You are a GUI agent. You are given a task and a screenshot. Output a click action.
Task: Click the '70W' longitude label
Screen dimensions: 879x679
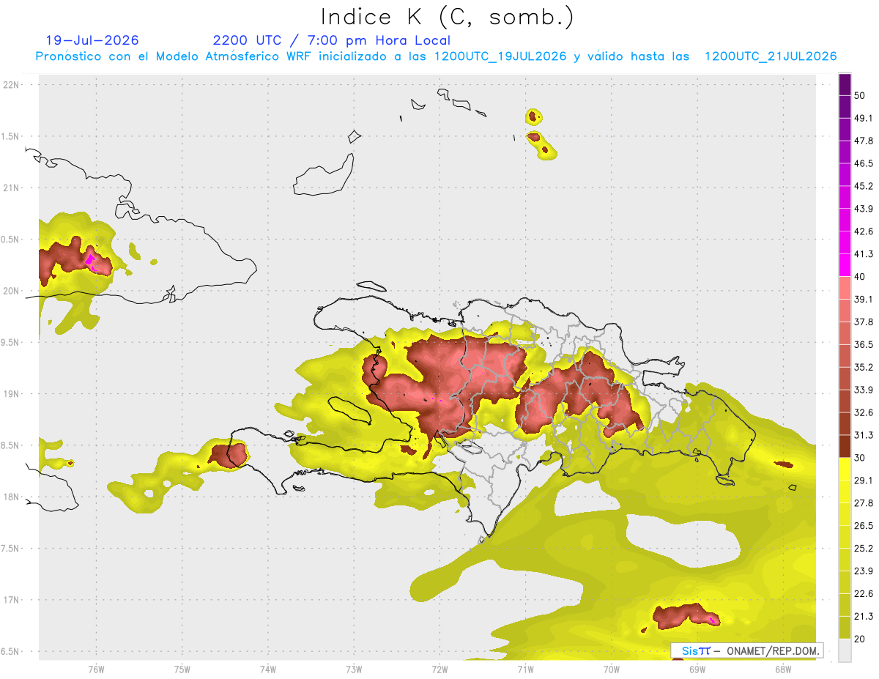pos(612,669)
